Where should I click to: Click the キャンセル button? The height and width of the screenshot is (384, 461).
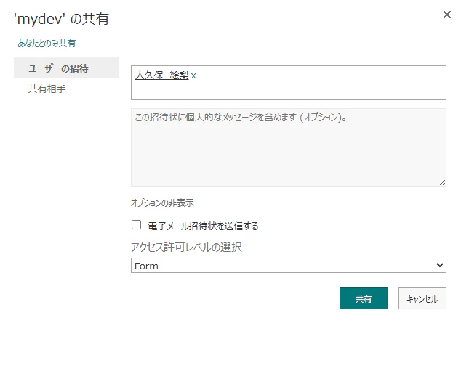pos(422,298)
